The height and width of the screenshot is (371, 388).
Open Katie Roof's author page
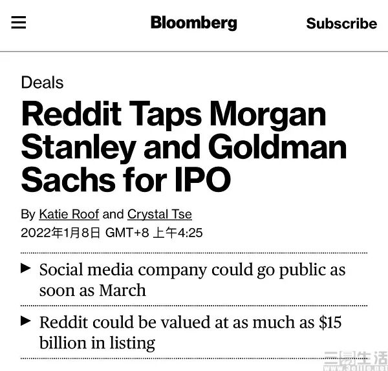tap(69, 214)
